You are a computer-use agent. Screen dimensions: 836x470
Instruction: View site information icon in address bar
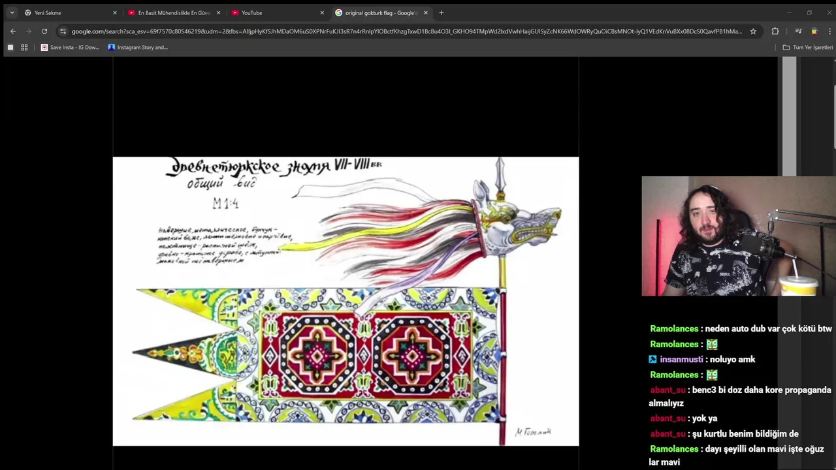pos(63,31)
